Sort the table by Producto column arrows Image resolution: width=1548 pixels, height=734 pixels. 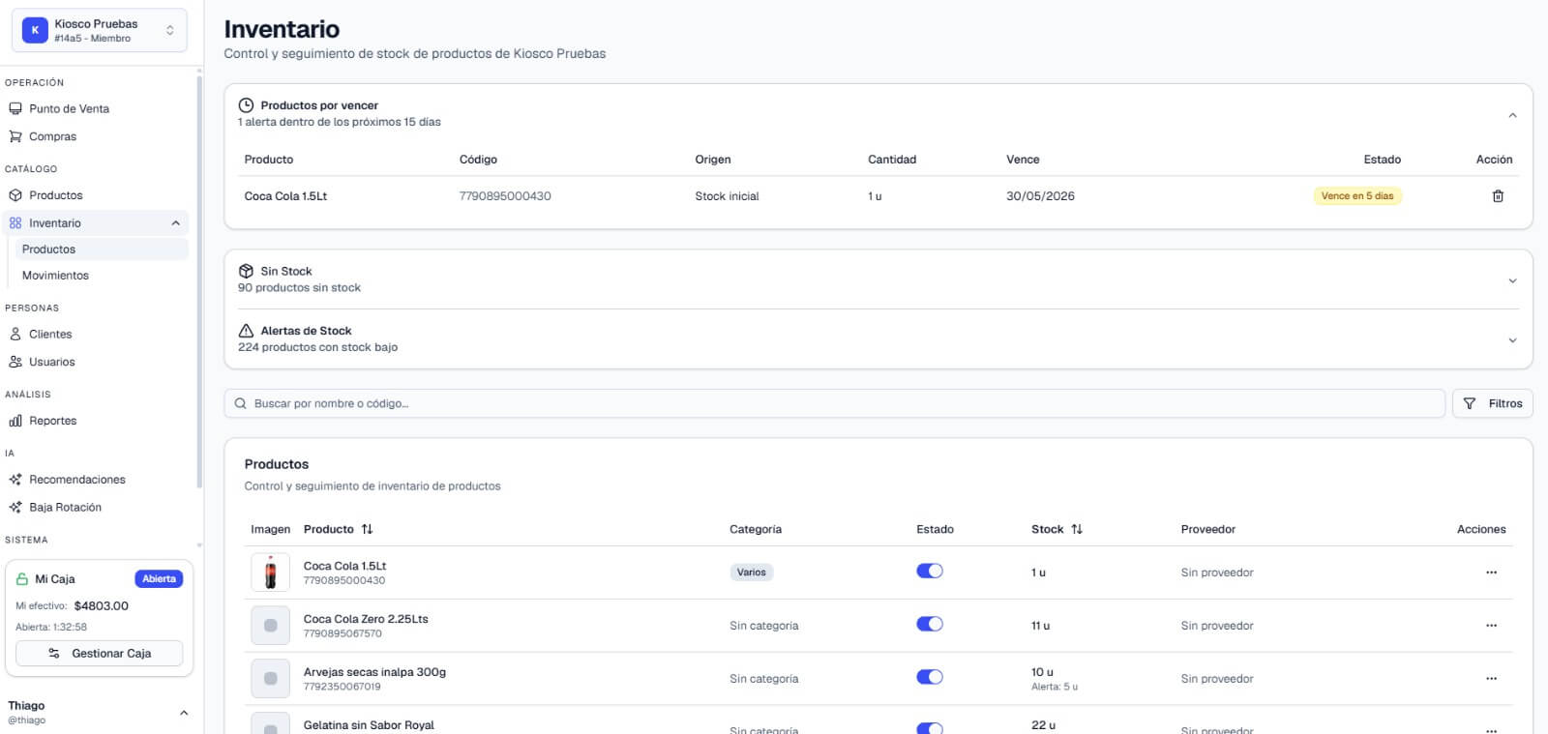(367, 530)
